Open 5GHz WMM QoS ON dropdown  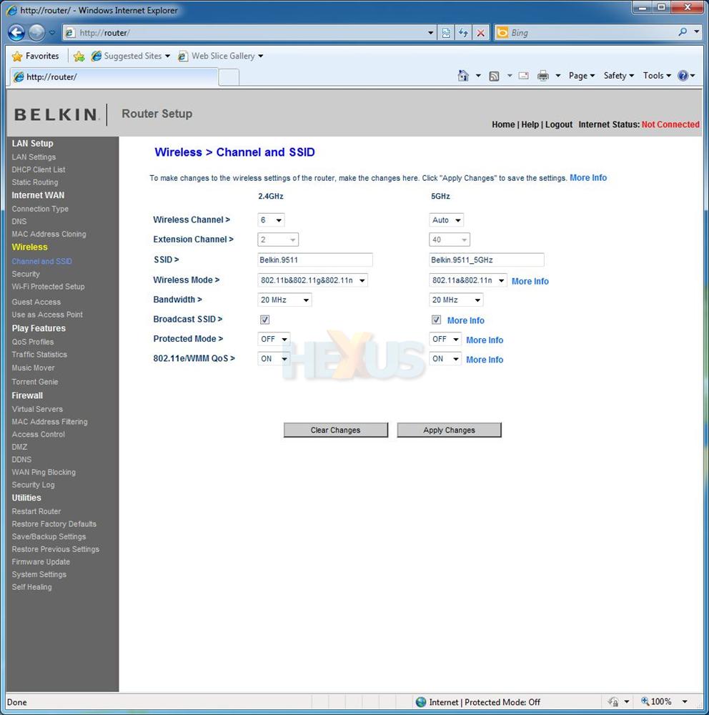[x=445, y=358]
